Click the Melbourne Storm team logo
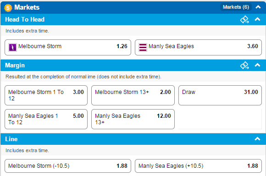 click(12, 47)
